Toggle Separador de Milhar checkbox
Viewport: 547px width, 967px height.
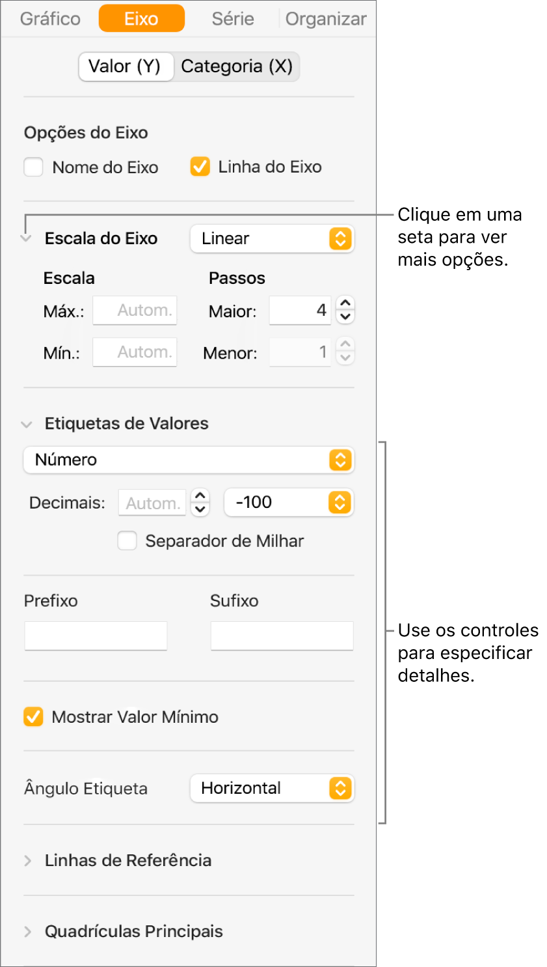(127, 540)
